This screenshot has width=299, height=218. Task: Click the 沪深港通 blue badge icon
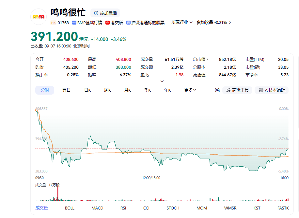click(x=128, y=23)
